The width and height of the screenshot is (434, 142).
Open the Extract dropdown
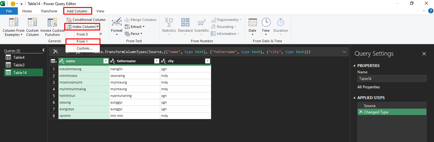pyautogui.click(x=134, y=27)
